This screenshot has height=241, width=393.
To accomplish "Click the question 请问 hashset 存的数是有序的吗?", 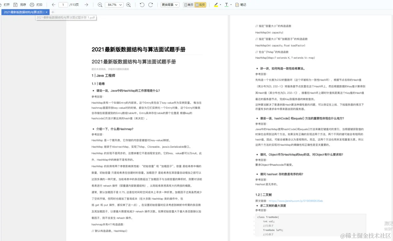I will (282, 174).
